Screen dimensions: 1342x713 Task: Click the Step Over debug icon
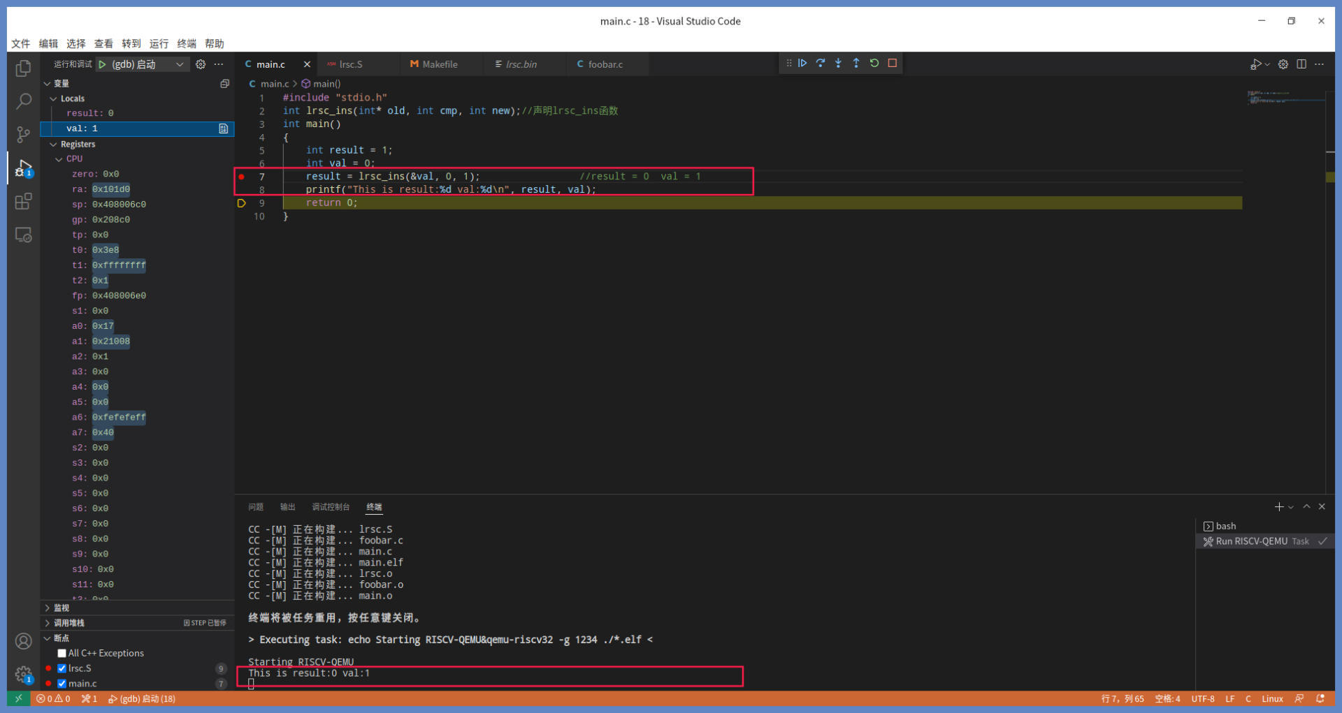[x=821, y=64]
